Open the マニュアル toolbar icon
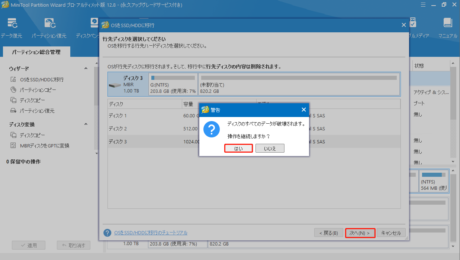The image size is (460, 260). [448, 28]
